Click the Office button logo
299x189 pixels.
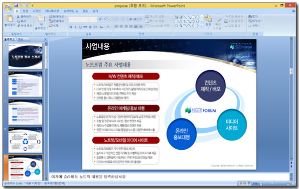8,8
